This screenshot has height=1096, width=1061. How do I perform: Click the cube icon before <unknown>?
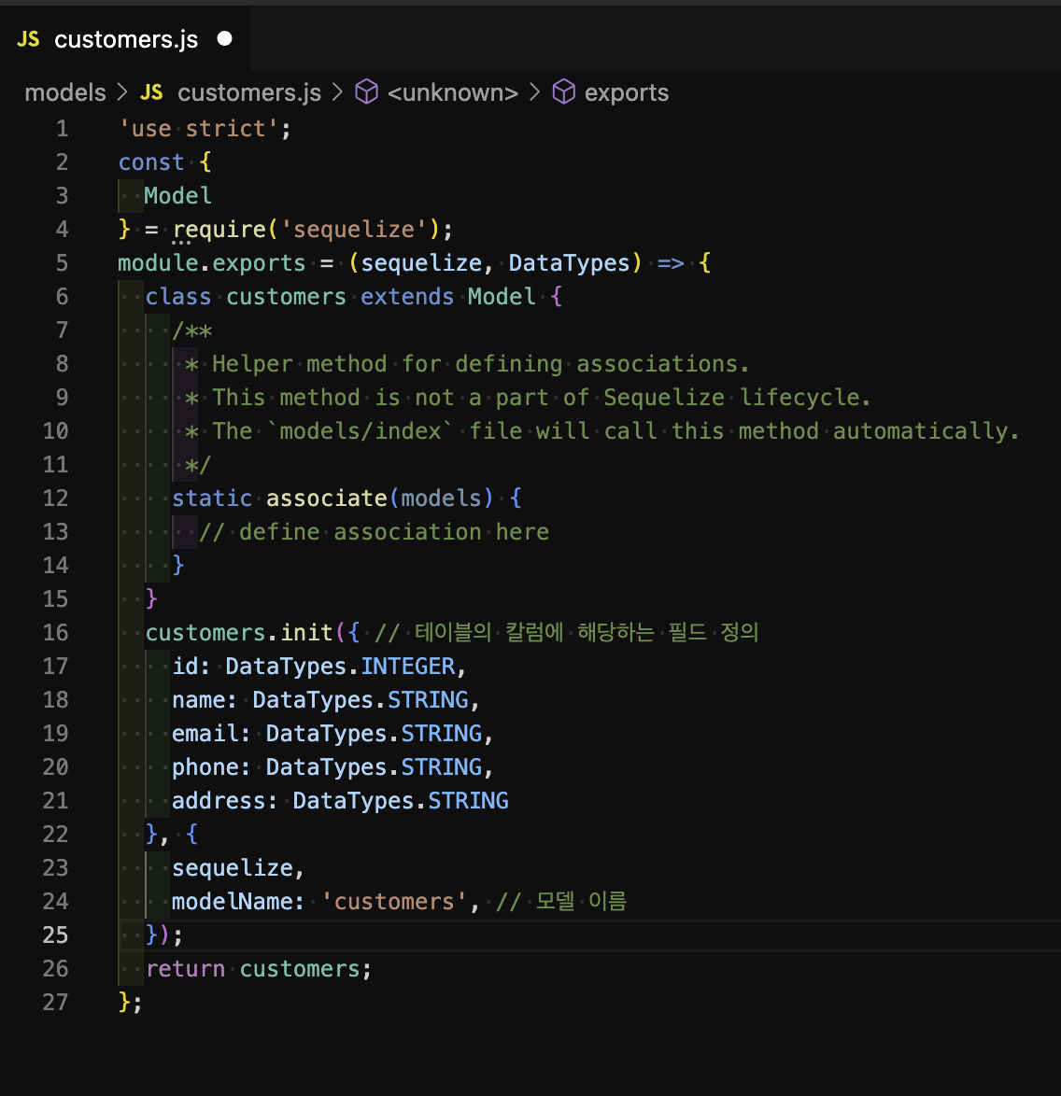(x=366, y=91)
